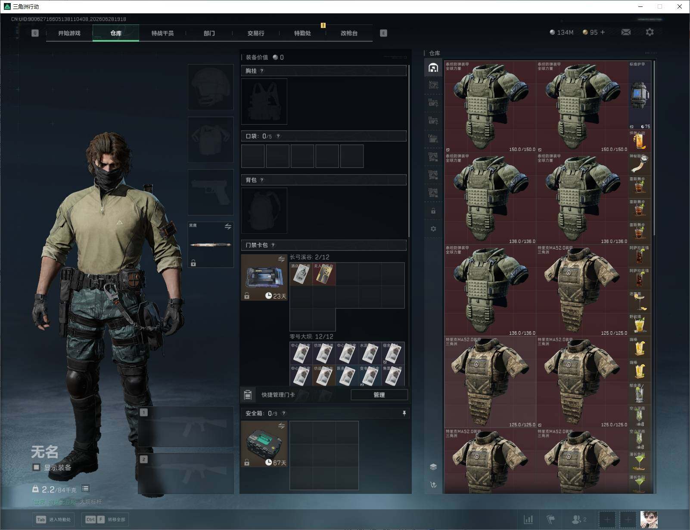Screen dimensions: 690x530
Task: Switch to the 交易行 tab
Action: (256, 33)
